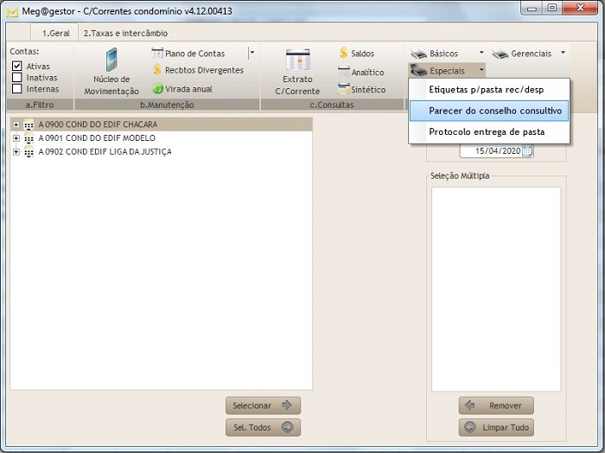Click the Recbtos Divergentes label
This screenshot has width=605, height=453.
(x=204, y=70)
